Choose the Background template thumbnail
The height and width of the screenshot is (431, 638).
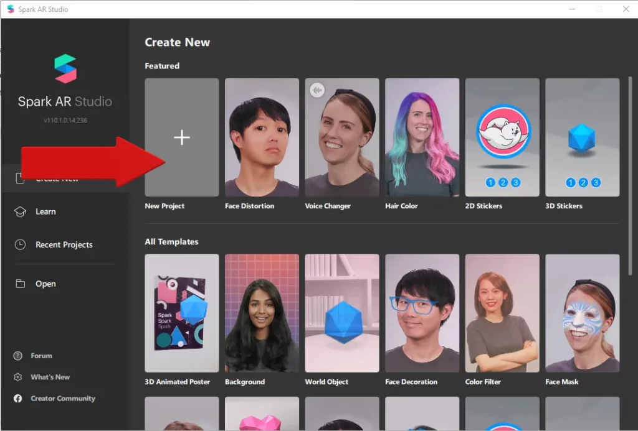262,313
